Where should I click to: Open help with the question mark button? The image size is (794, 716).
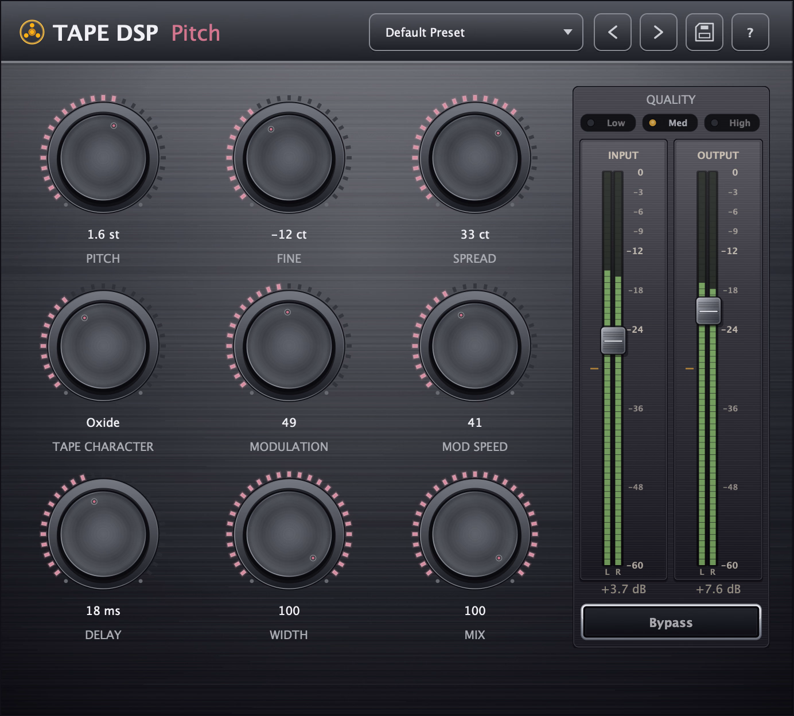coord(750,32)
